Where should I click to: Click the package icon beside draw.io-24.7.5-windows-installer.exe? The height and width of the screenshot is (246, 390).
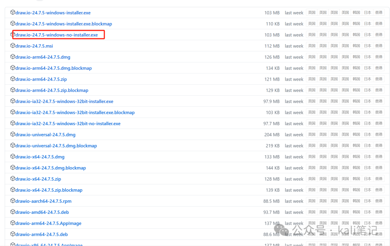(x=13, y=12)
